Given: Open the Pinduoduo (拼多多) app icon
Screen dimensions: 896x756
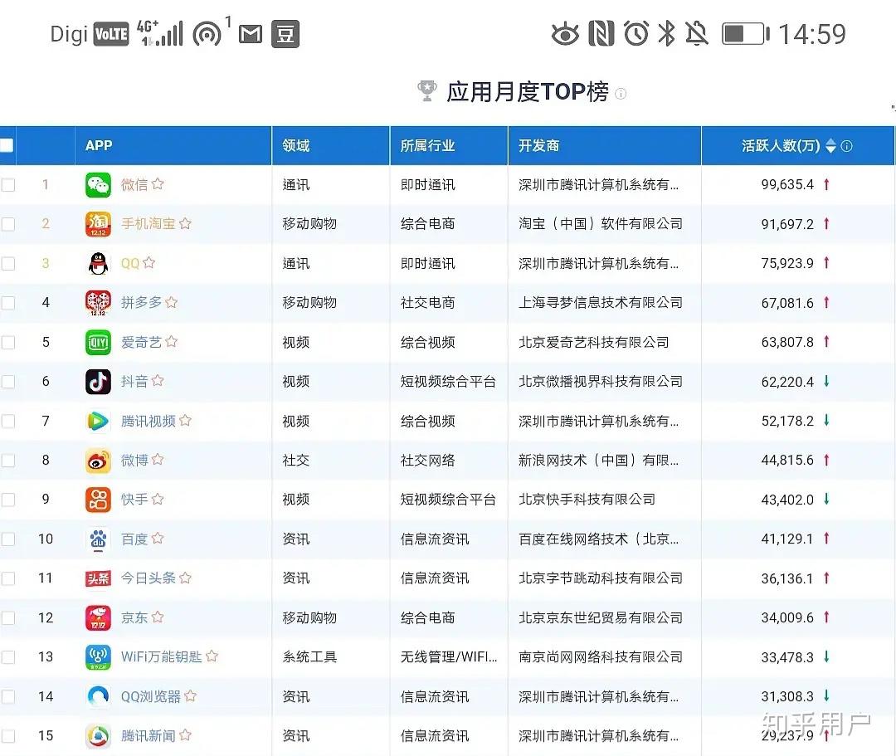Looking at the screenshot, I should (98, 303).
